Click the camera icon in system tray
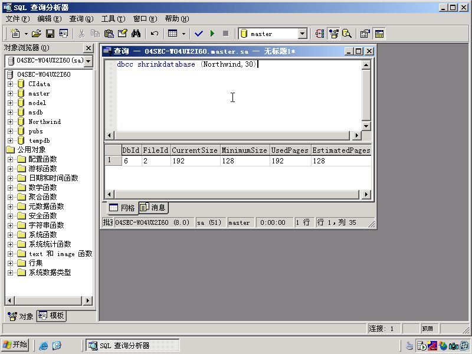The image size is (472, 354). [453, 346]
